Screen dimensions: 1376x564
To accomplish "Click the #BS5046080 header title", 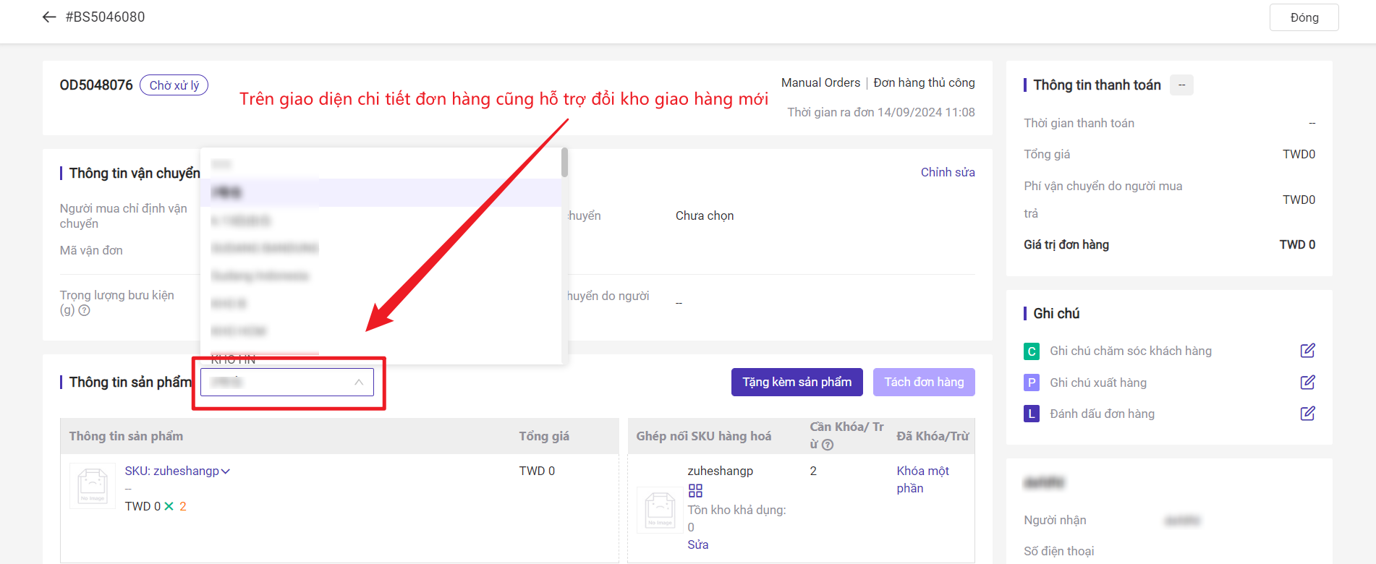I will (105, 17).
